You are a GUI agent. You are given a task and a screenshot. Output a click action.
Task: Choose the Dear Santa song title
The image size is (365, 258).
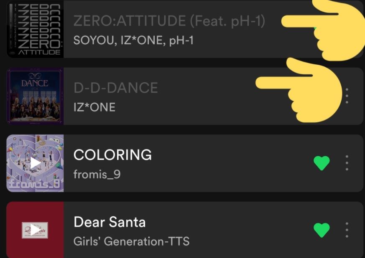(110, 222)
